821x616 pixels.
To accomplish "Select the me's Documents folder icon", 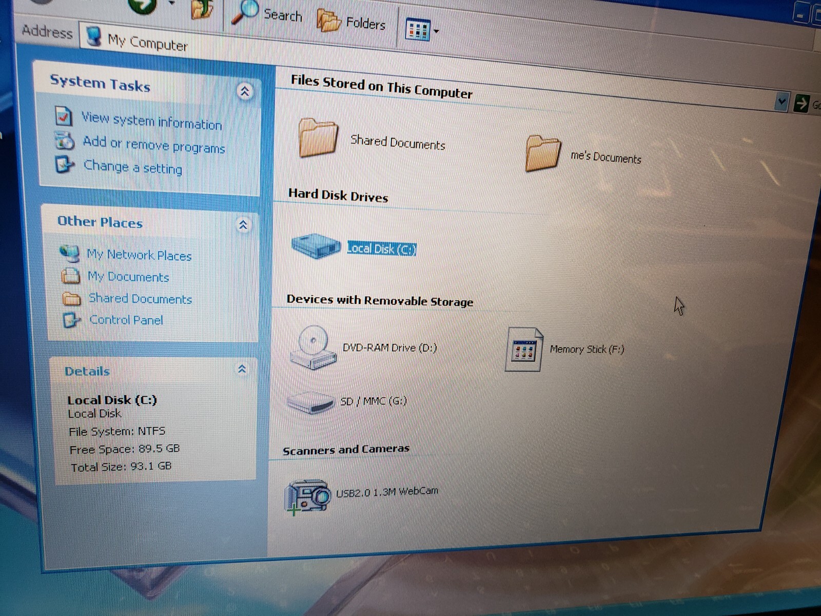I will point(542,153).
